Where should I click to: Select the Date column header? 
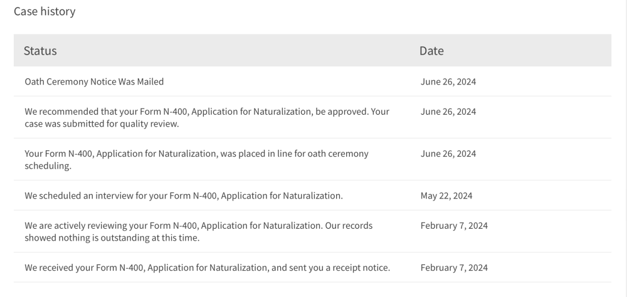431,51
